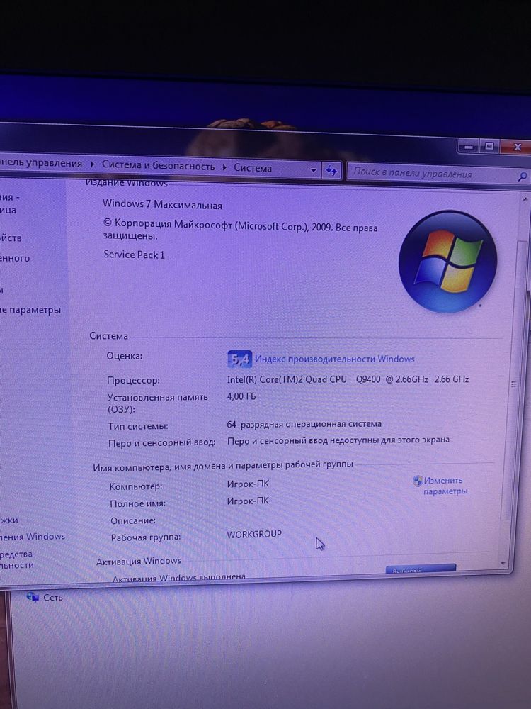The image size is (531, 709).
Task: Close the System window
Action: pyautogui.click(x=517, y=147)
